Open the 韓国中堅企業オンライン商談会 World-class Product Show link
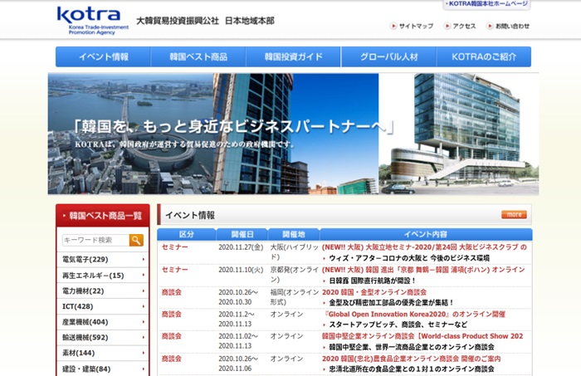This screenshot has width=581, height=376. tap(422, 336)
